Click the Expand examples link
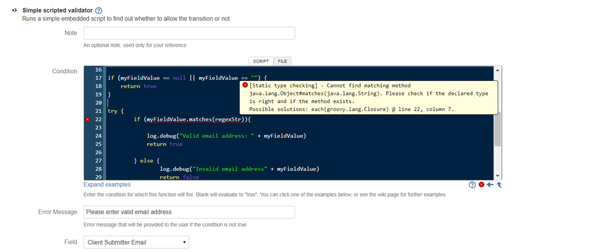This screenshot has height=252, width=599. [x=107, y=185]
